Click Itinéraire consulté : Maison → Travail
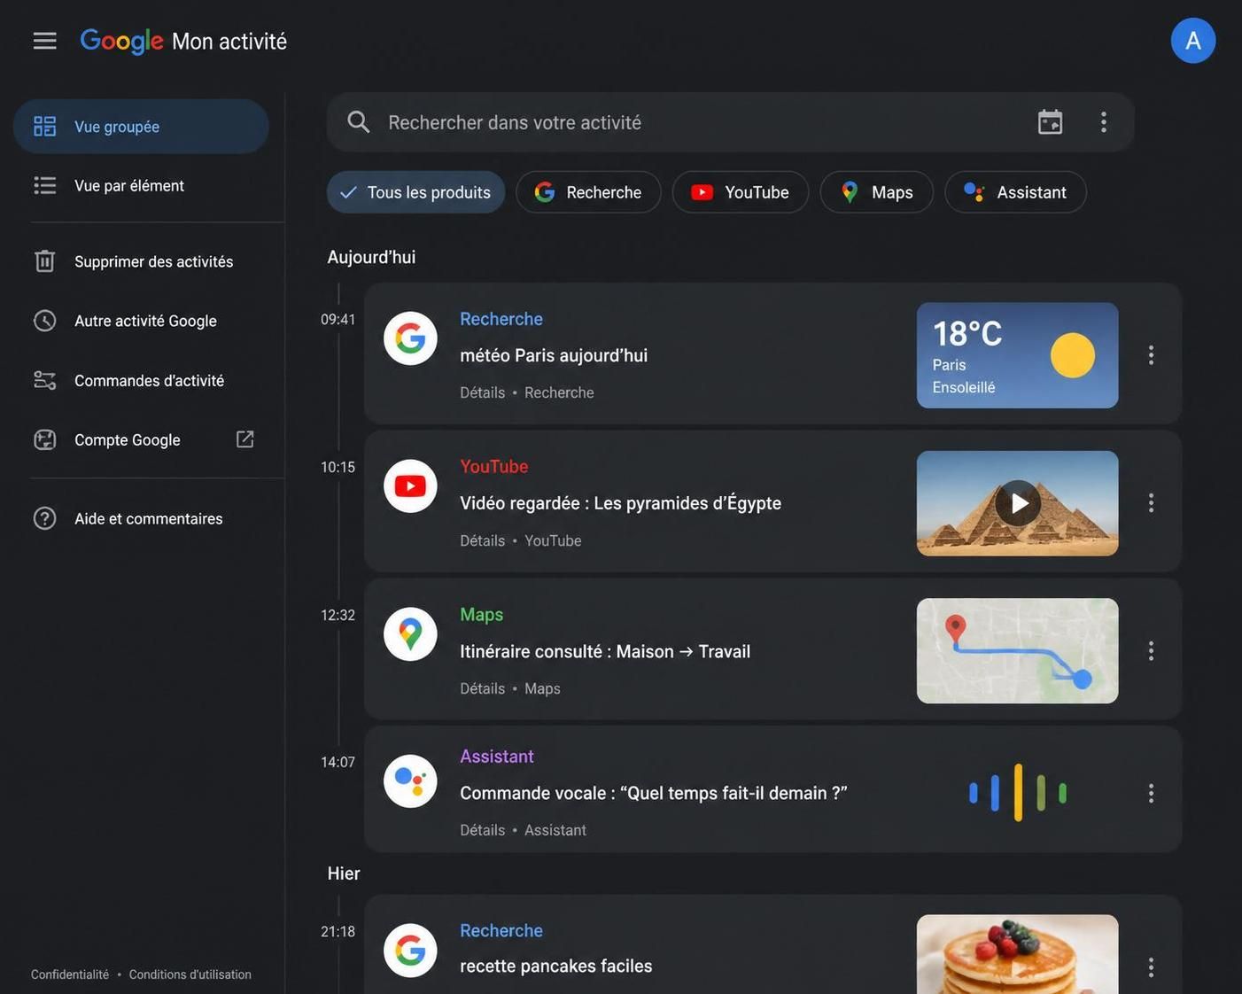 coord(605,651)
